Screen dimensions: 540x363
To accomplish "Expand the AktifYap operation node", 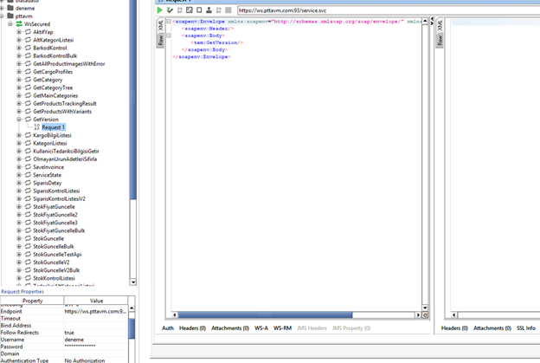I will (19, 32).
